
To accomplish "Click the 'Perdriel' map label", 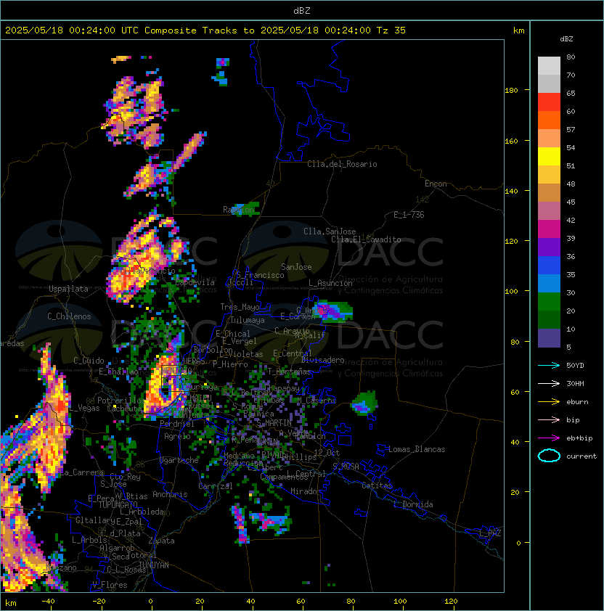I will (x=177, y=424).
